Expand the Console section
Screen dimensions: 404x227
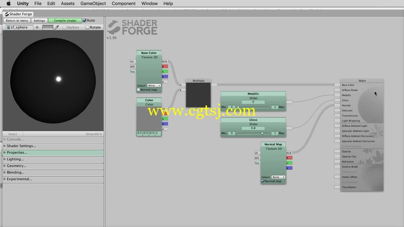click(x=53, y=139)
